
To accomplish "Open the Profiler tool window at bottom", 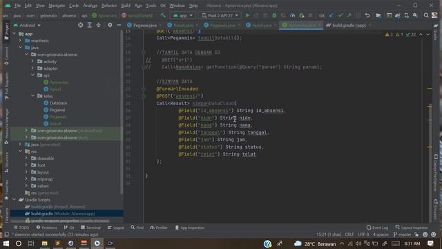I will tap(159, 228).
